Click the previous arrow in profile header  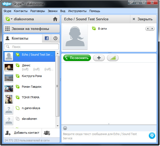tap(148, 29)
